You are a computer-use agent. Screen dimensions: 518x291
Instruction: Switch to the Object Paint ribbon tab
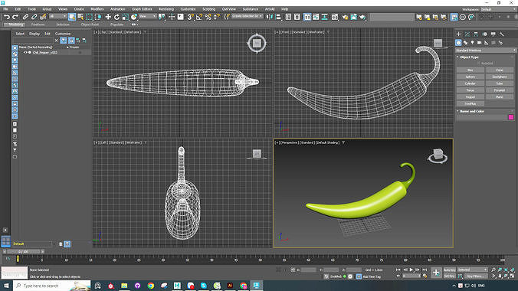(90, 25)
